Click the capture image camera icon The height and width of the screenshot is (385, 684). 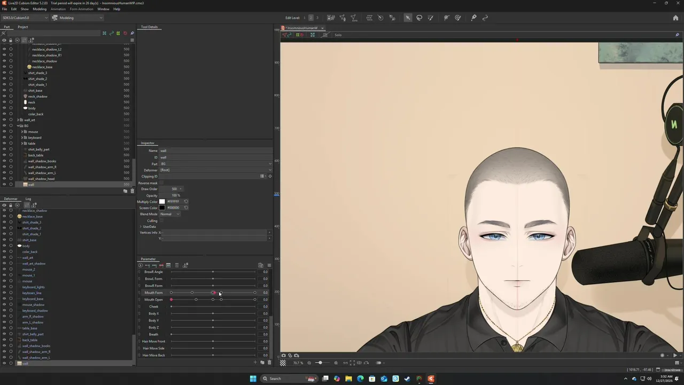click(284, 355)
